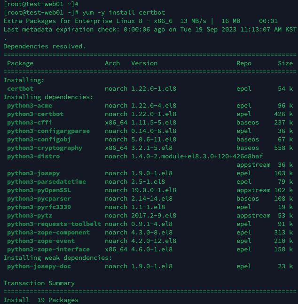Select the 'python3-acme' package row
298x304 pixels.
[x=150, y=106]
